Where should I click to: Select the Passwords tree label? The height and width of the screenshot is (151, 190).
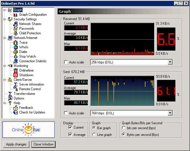[x=27, y=29]
